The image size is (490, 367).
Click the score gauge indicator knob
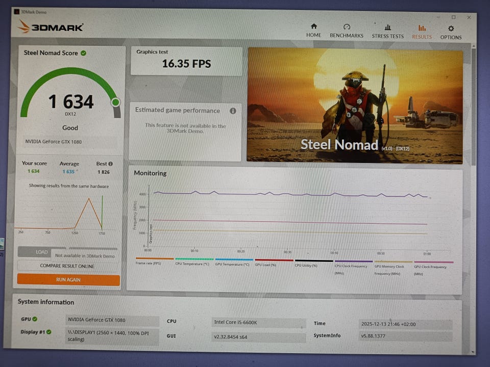tap(116, 102)
